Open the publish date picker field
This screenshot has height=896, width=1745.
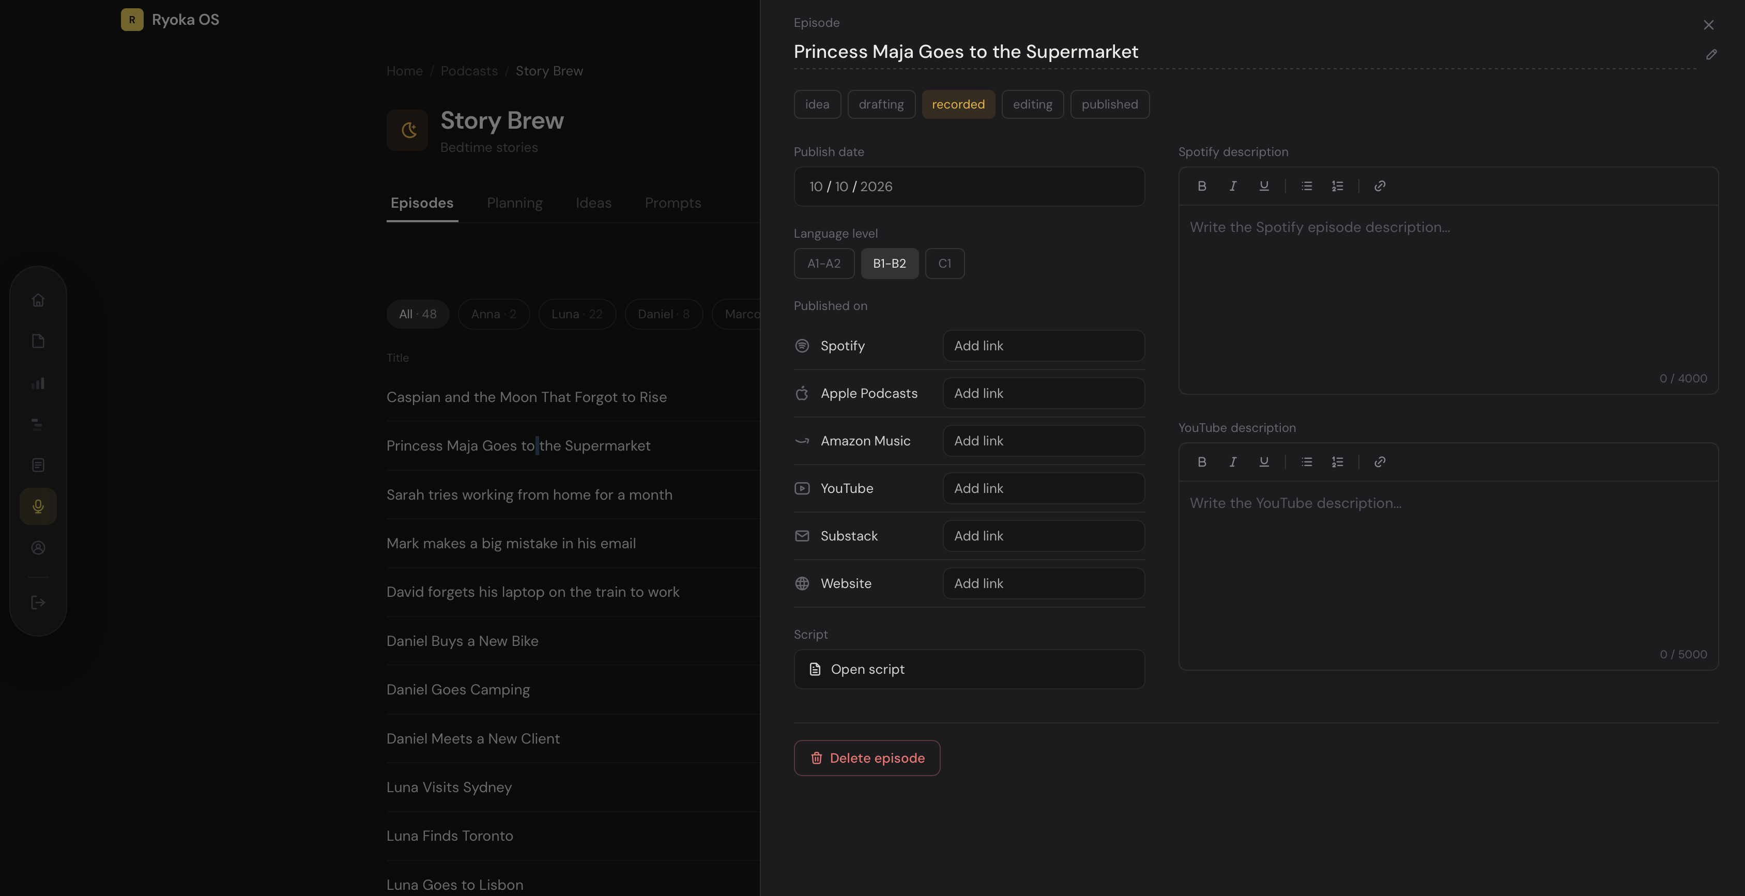coord(969,187)
